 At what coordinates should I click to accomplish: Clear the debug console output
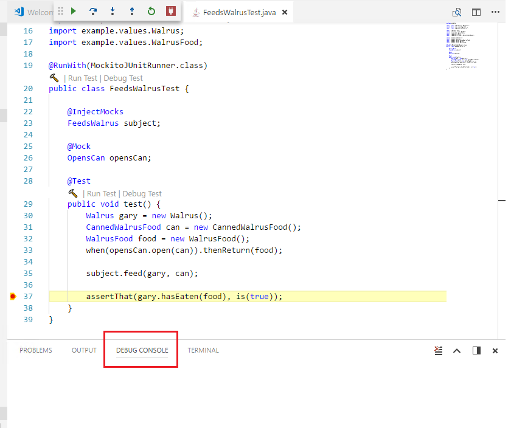point(439,350)
